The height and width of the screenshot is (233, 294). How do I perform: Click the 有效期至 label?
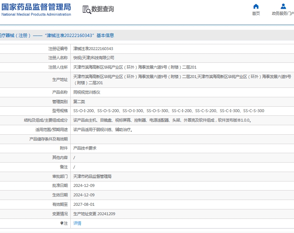point(60,204)
